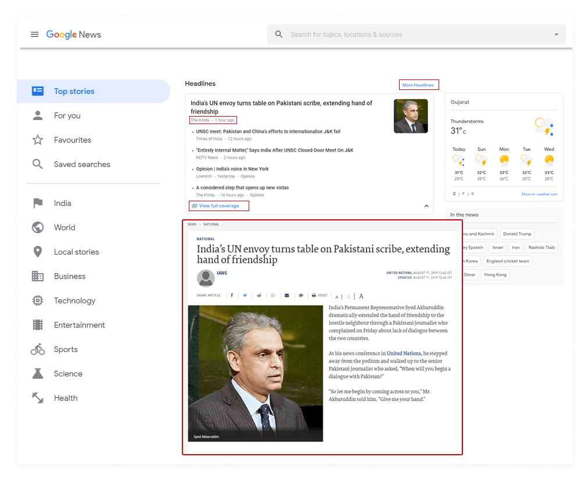Click the More Headlines link
This screenshot has height=482, width=585.
(418, 85)
